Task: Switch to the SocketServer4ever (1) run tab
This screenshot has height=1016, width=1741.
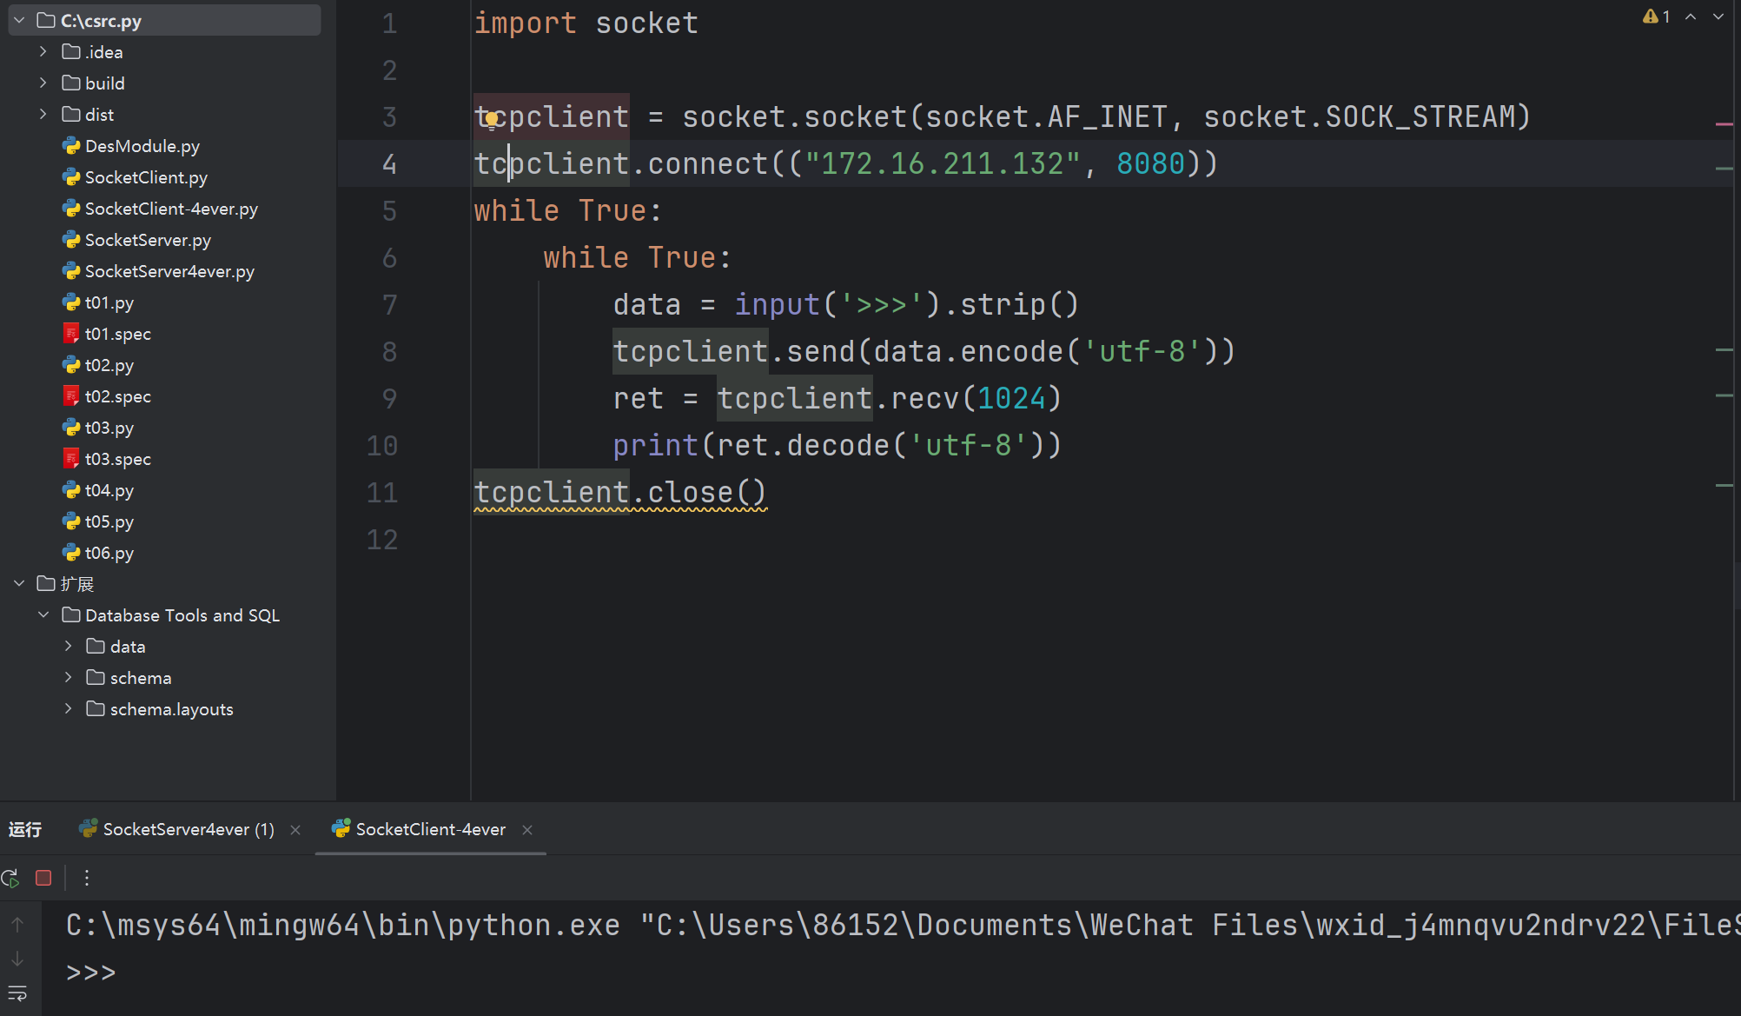Action: click(x=188, y=829)
